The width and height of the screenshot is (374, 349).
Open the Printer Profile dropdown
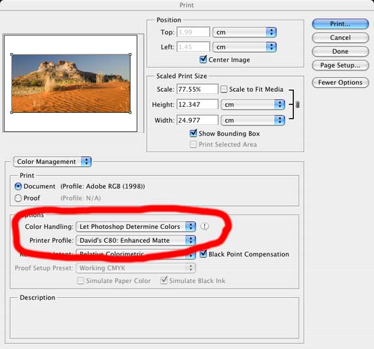pos(136,241)
